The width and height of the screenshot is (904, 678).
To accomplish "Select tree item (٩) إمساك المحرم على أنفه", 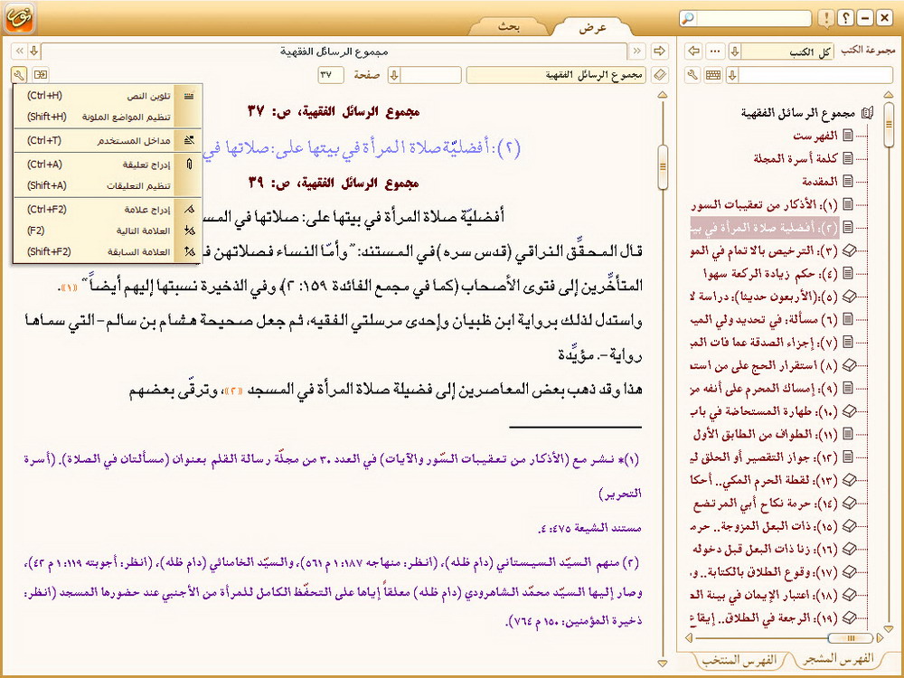I will pyautogui.click(x=764, y=388).
